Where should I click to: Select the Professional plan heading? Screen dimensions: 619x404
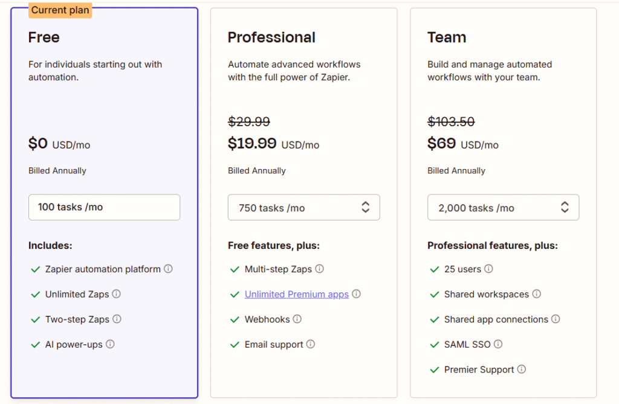tap(271, 37)
